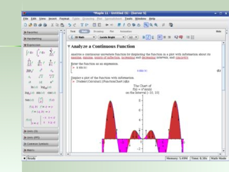This screenshot has width=229, height=172.
Task: Hide the context toolbar with Hide
Action: point(218,31)
